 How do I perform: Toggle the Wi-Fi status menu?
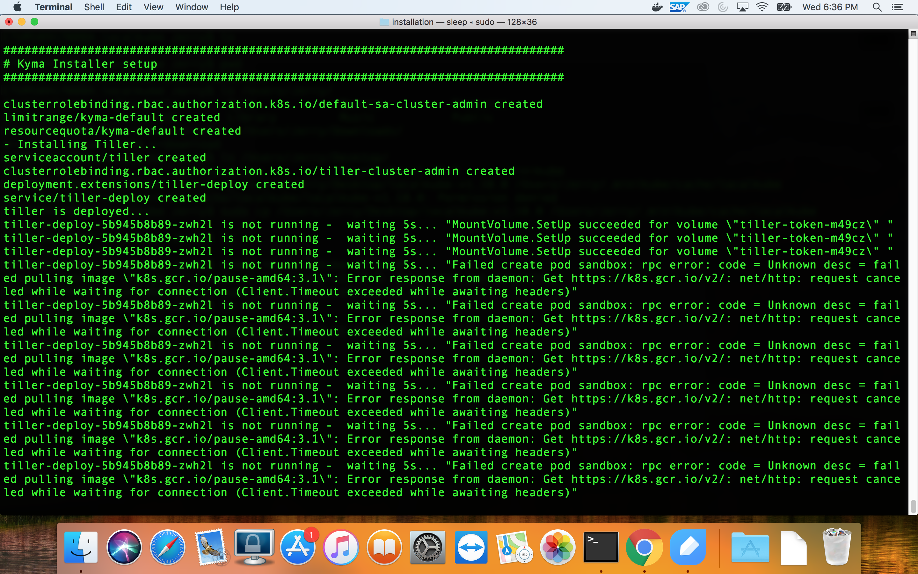coord(762,7)
